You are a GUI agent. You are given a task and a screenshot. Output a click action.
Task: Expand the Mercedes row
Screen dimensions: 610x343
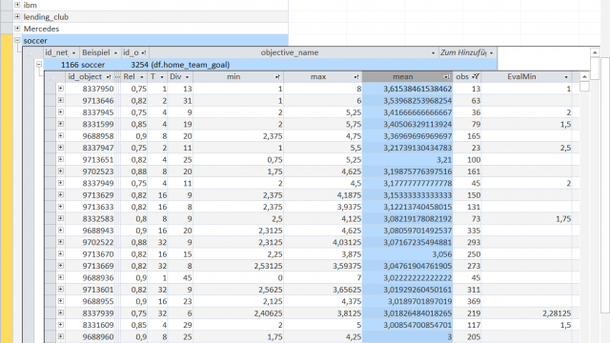17,29
